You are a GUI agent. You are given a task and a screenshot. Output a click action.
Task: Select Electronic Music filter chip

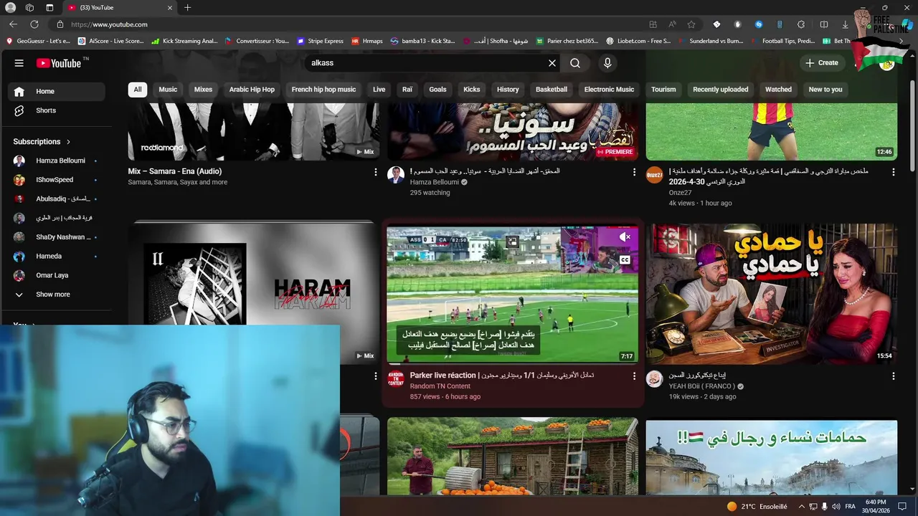click(609, 90)
